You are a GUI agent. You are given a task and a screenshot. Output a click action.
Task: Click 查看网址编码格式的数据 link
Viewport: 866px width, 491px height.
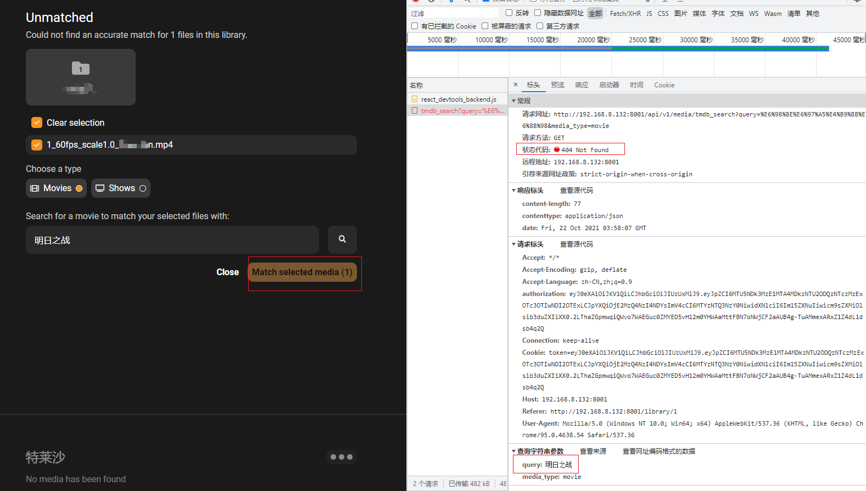click(x=658, y=451)
